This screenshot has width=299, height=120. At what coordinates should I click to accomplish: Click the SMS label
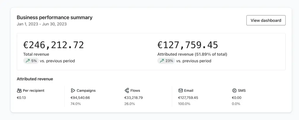(242, 91)
